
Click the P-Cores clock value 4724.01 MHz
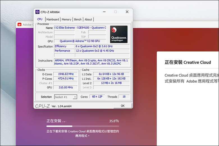point(66,78)
